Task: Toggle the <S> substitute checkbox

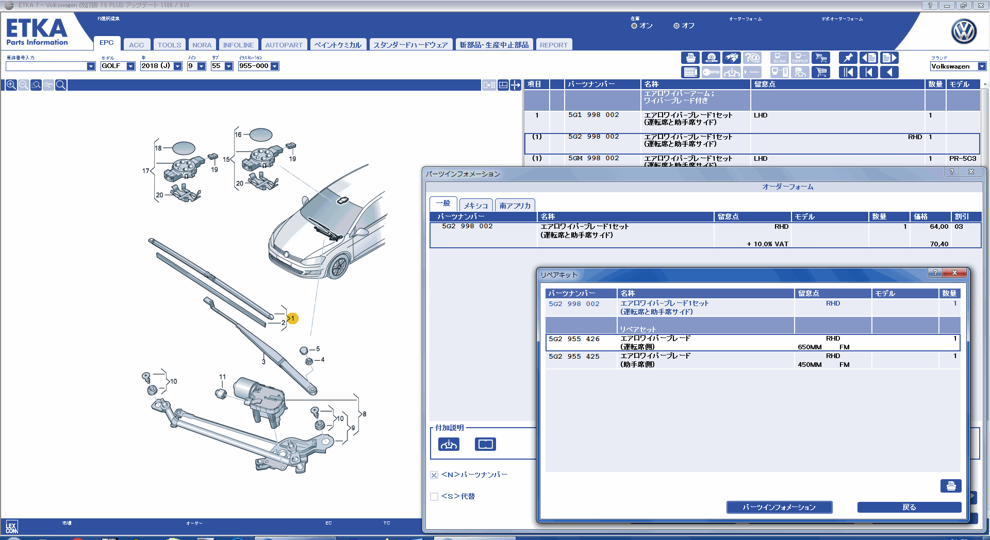Action: coord(434,497)
